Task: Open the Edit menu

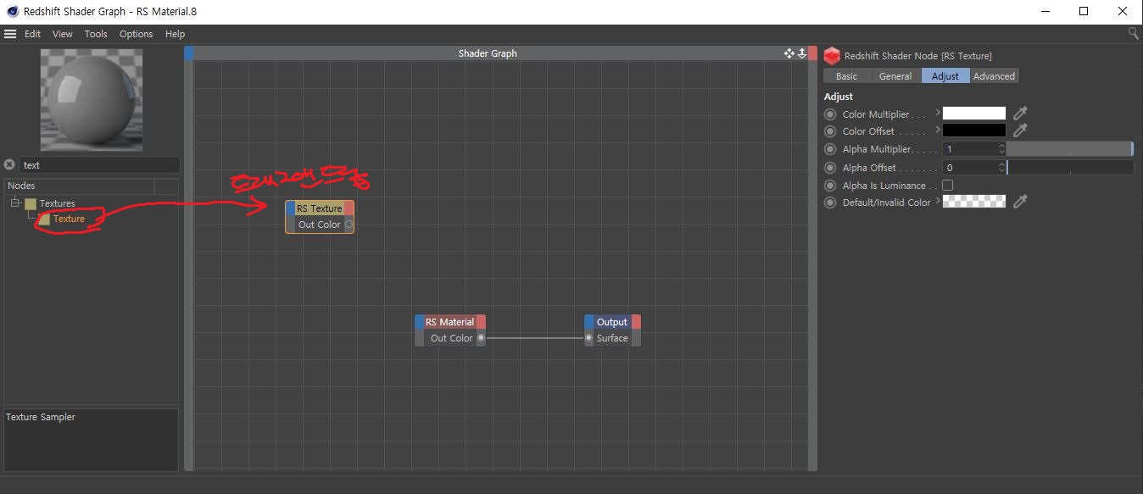Action: click(33, 34)
